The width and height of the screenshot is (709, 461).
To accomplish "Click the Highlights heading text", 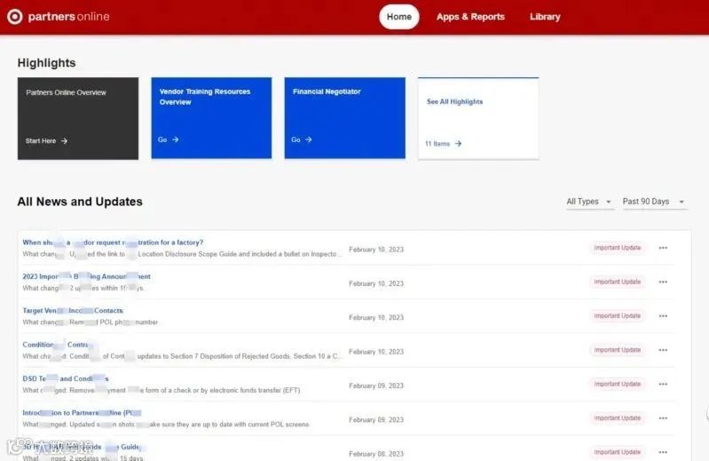I will coord(46,63).
